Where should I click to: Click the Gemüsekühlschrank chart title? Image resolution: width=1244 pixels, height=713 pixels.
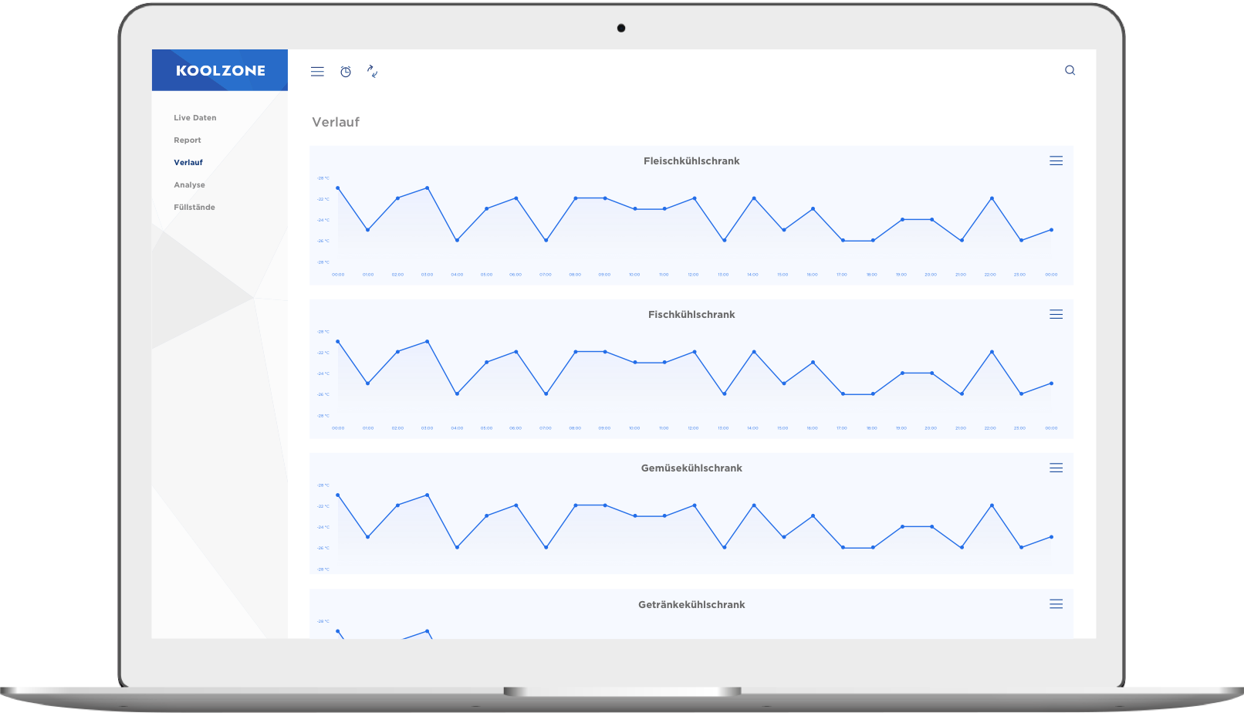tap(692, 468)
